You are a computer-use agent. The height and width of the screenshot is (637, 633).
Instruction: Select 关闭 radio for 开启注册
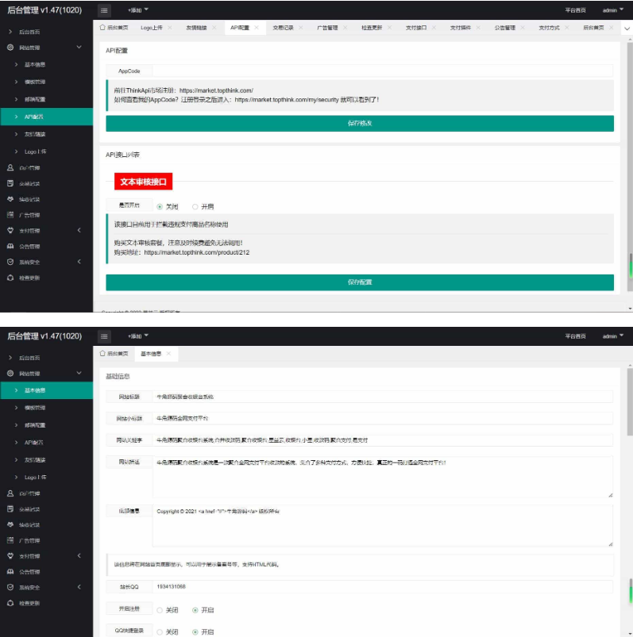click(160, 610)
